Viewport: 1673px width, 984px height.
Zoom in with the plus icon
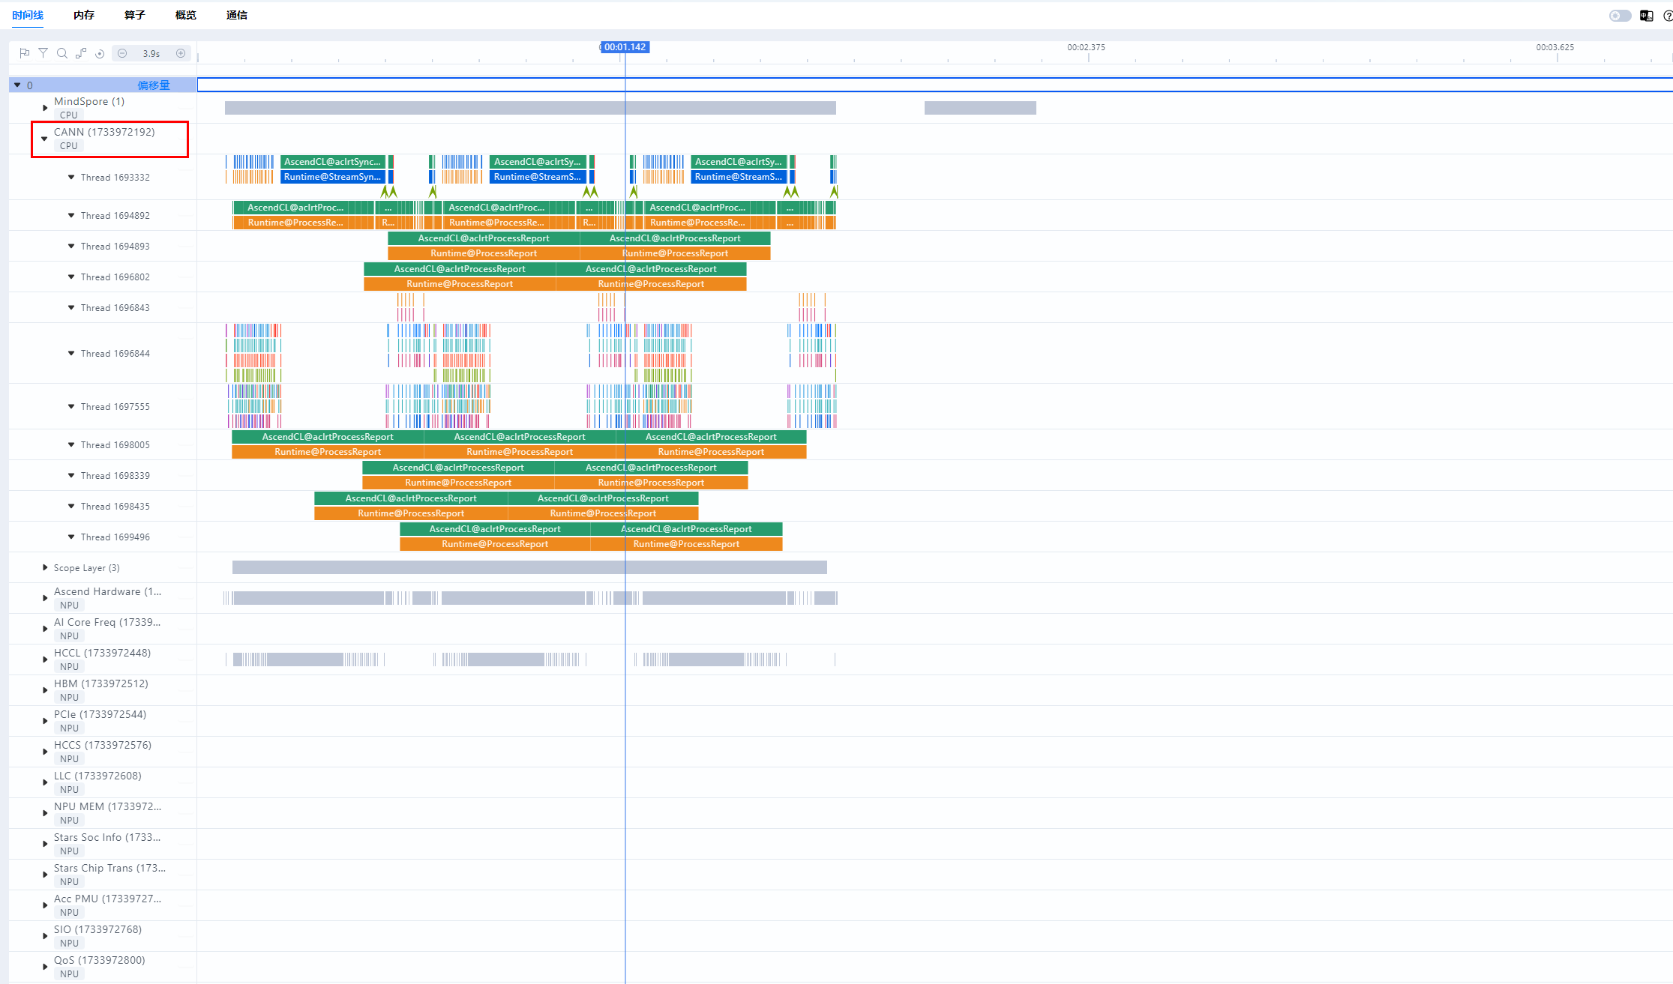tap(181, 53)
